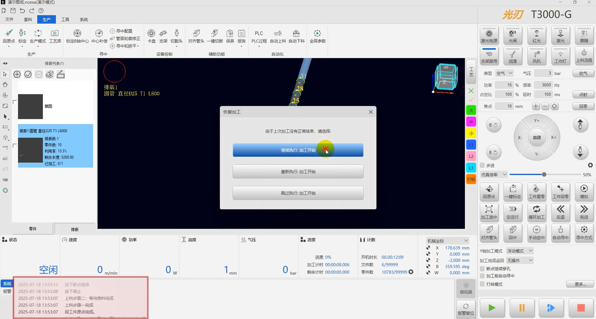Toggle the 红光 red light button
The width and height of the screenshot is (596, 319).
(x=537, y=35)
